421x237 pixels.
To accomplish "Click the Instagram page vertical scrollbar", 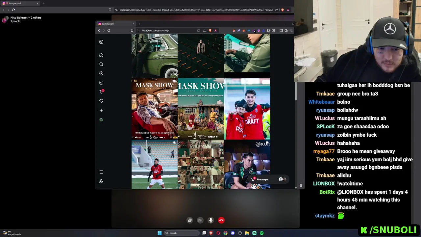I will (296, 91).
